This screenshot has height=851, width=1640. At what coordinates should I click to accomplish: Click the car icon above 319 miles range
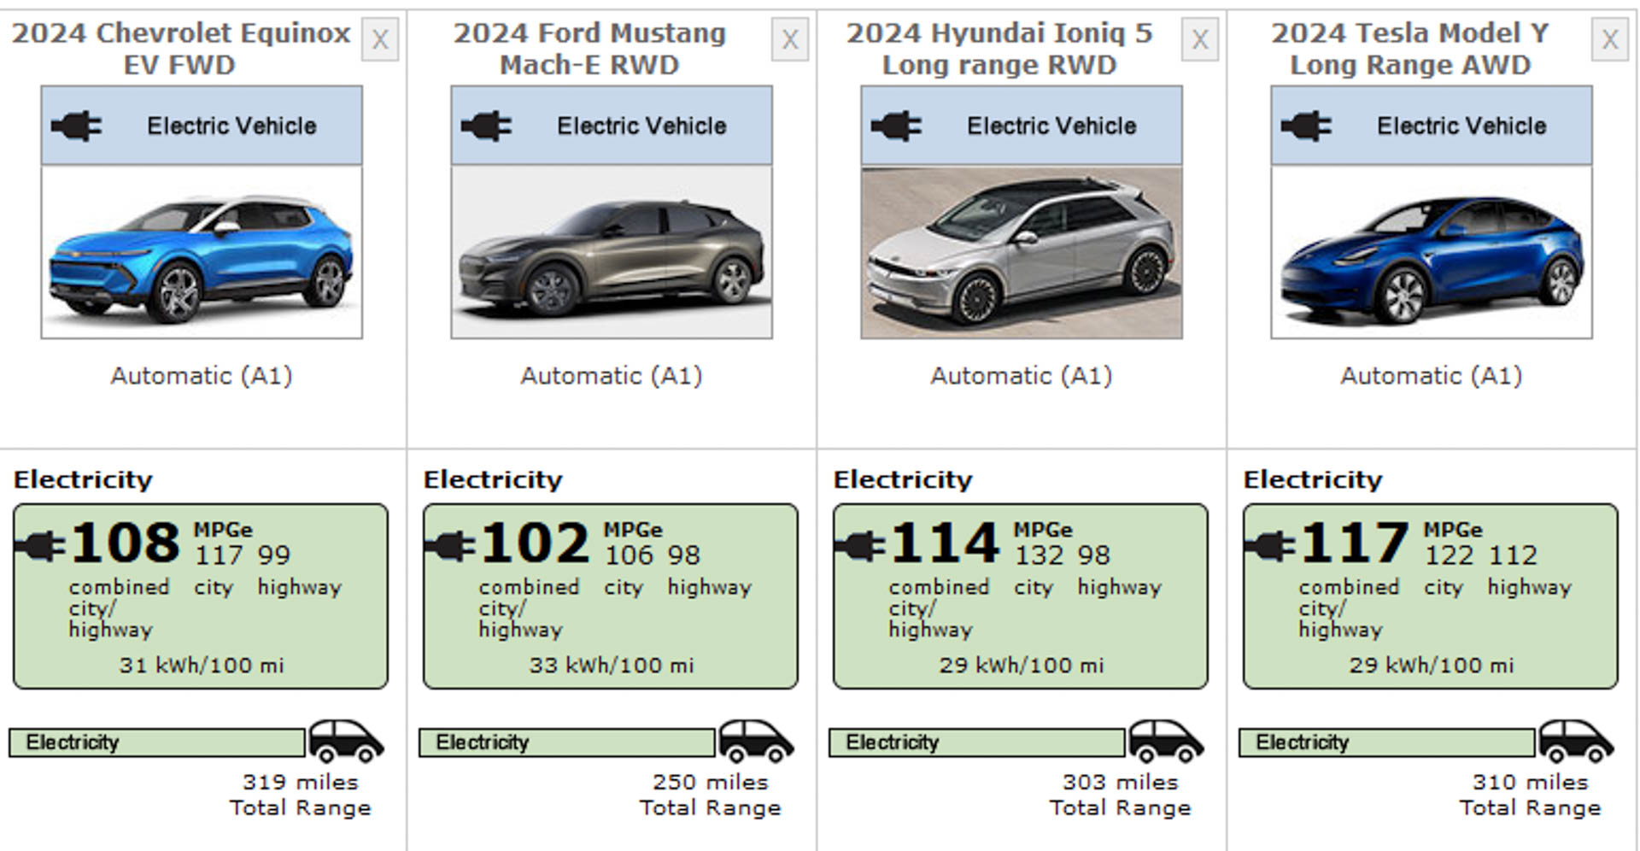tap(346, 741)
